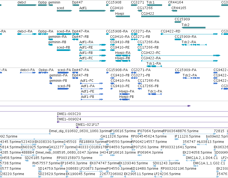Select the CG3271 gene label
Viewport: 228px width, 178px height.
[137, 2]
